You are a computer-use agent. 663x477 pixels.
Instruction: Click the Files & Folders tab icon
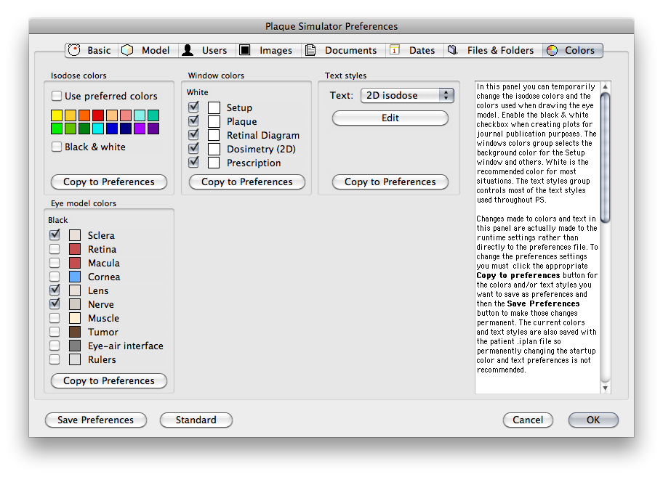pyautogui.click(x=453, y=50)
